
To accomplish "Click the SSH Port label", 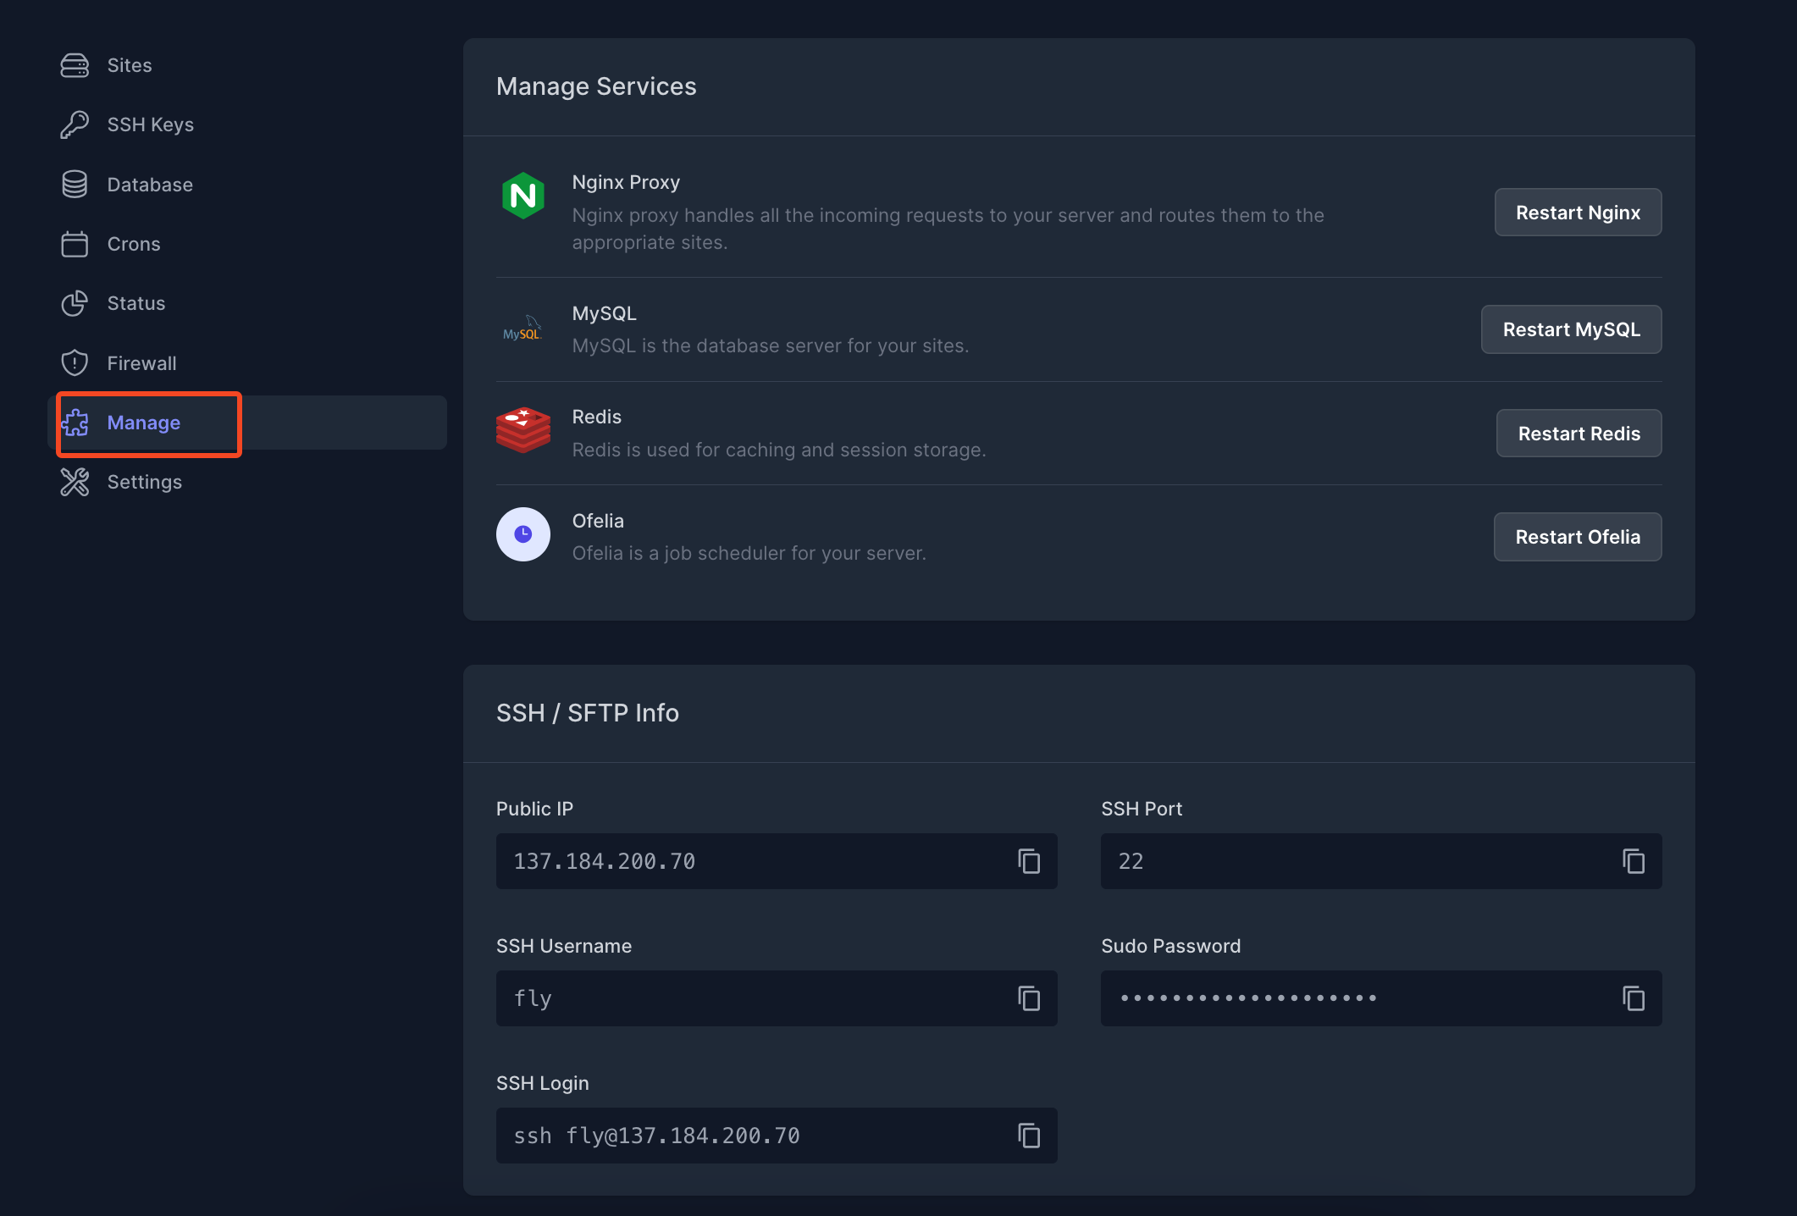I will pos(1142,809).
